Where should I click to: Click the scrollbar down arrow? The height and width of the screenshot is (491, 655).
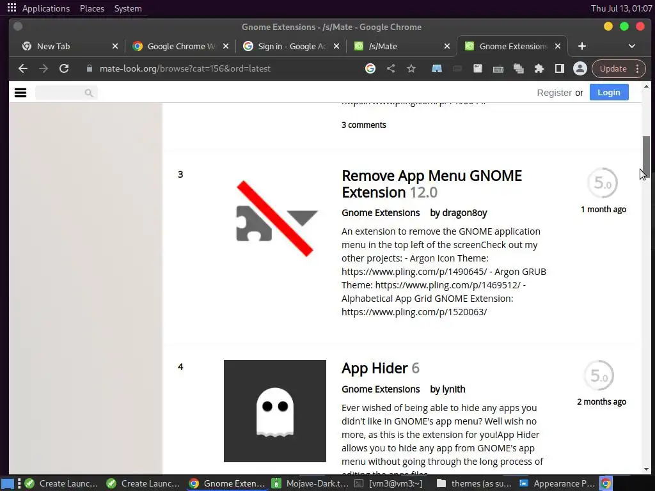click(x=646, y=470)
